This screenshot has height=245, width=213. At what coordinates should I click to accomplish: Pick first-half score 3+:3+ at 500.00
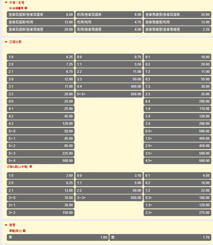pyautogui.click(x=109, y=198)
